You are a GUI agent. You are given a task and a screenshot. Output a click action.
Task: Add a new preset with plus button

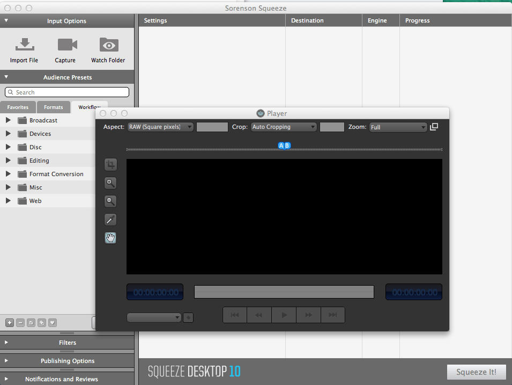[x=10, y=323]
